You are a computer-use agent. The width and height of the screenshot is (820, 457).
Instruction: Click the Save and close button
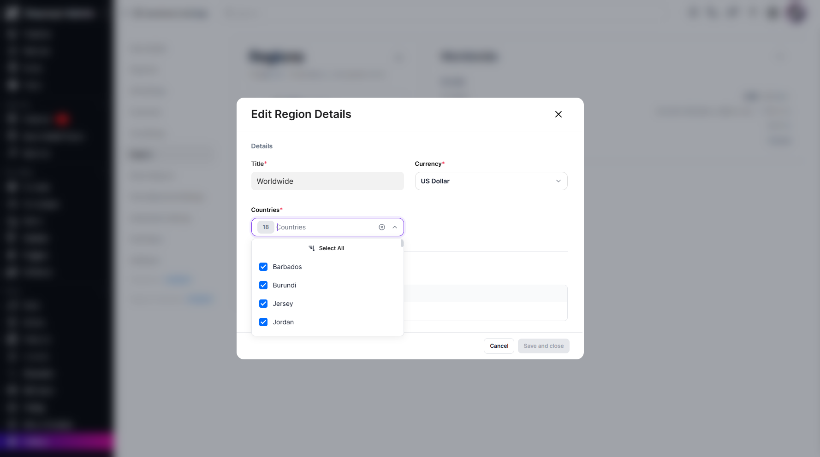click(x=544, y=346)
